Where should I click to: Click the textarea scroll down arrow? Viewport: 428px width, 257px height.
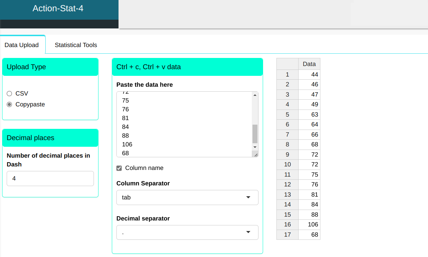(255, 147)
